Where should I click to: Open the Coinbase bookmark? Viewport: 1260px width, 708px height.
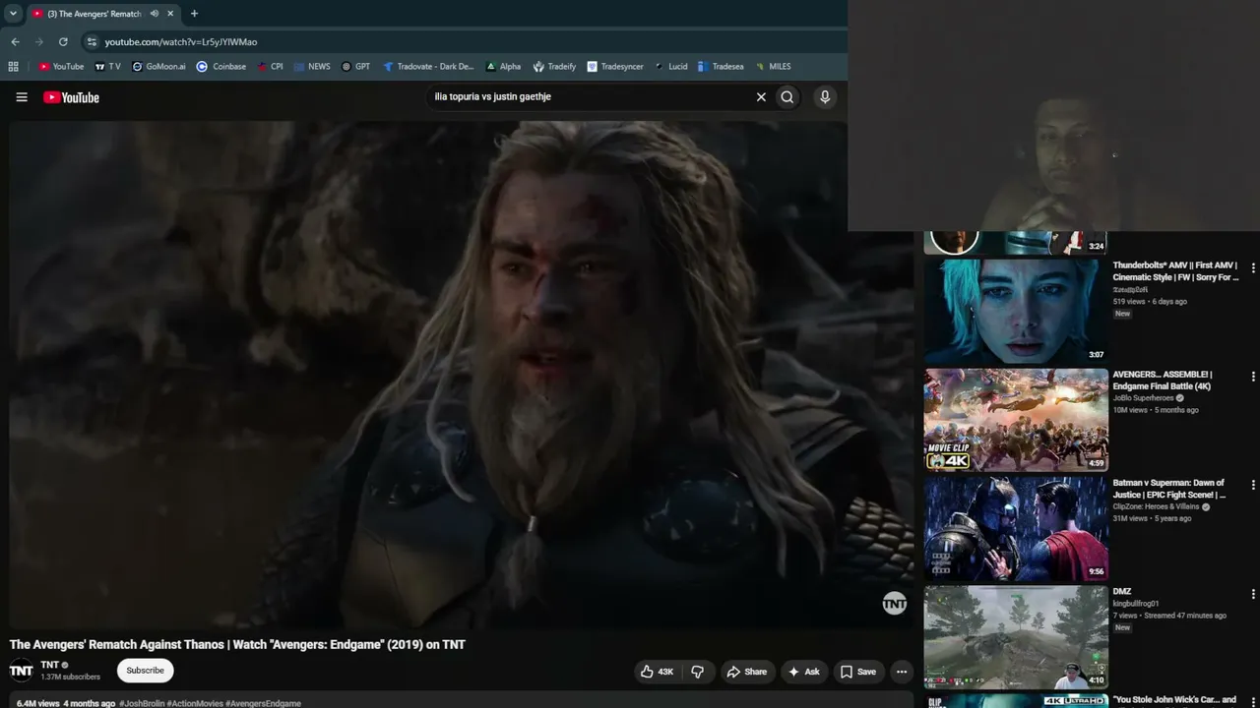pyautogui.click(x=220, y=67)
